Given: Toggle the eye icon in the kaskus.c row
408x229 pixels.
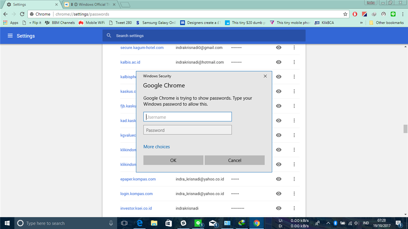Looking at the screenshot, I should (x=279, y=91).
